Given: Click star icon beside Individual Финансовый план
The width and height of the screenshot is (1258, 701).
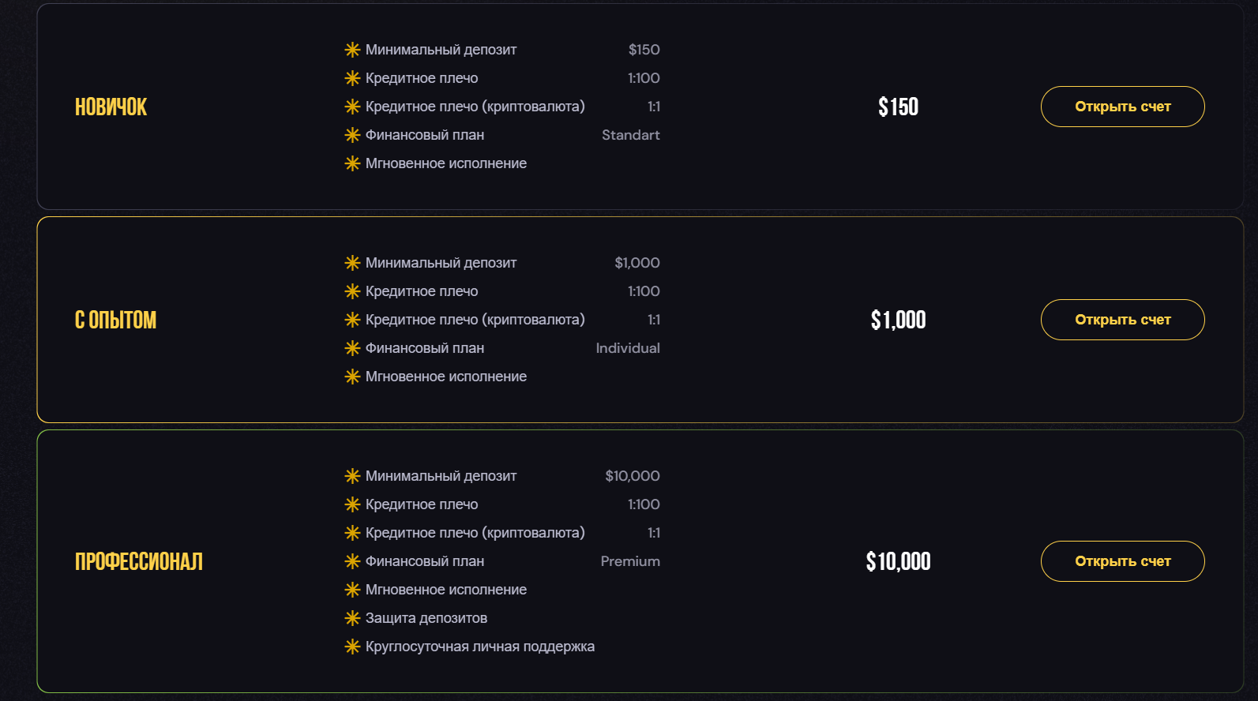Looking at the screenshot, I should pyautogui.click(x=352, y=348).
